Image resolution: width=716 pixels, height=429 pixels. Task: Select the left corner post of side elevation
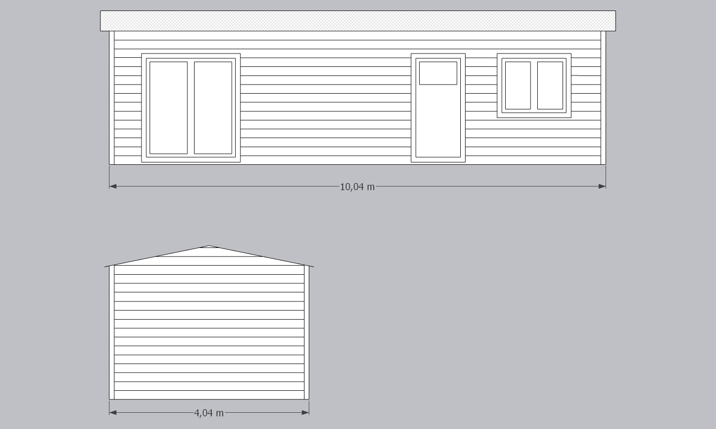112,332
